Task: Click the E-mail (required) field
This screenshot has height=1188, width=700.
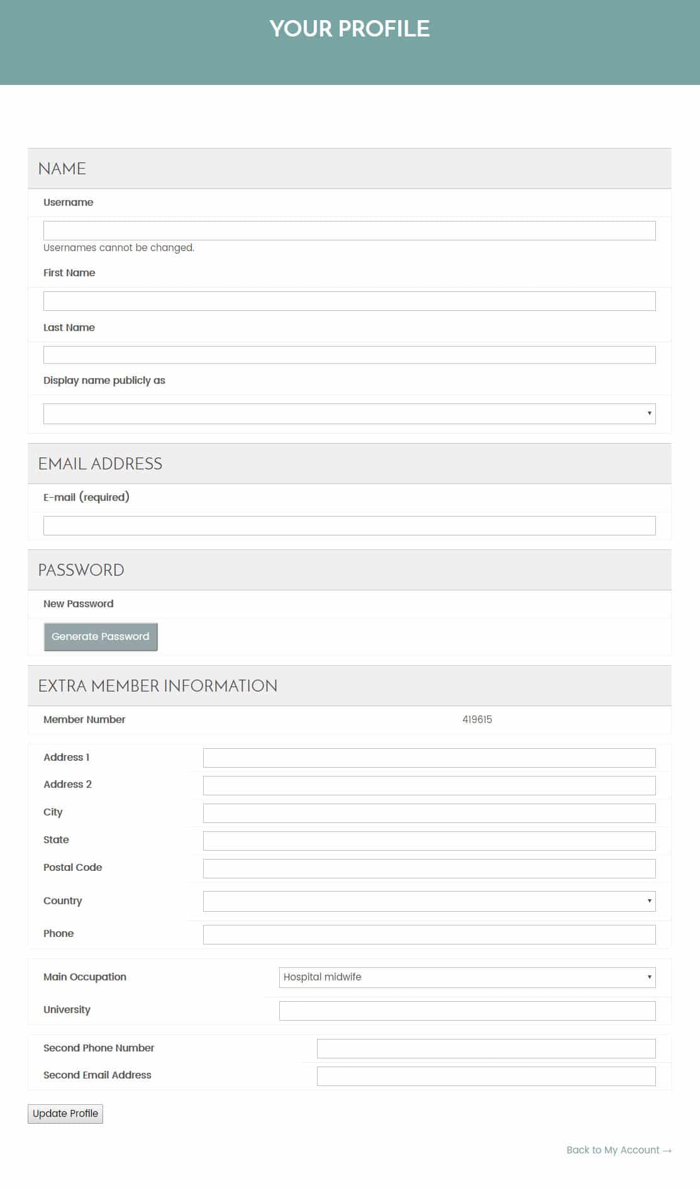Action: [x=349, y=525]
